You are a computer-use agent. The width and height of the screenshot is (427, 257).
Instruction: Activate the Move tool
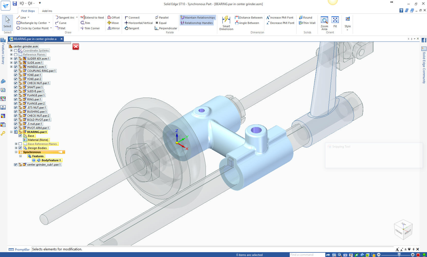pyautogui.click(x=113, y=23)
